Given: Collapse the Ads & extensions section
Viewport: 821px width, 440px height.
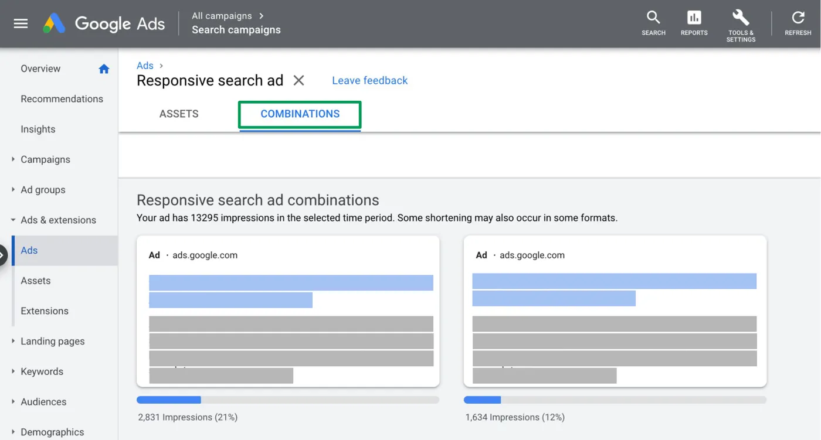Looking at the screenshot, I should [13, 220].
